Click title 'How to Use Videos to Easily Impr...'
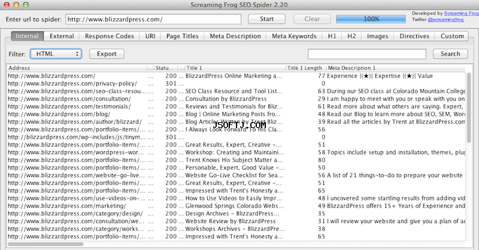 click(234, 198)
